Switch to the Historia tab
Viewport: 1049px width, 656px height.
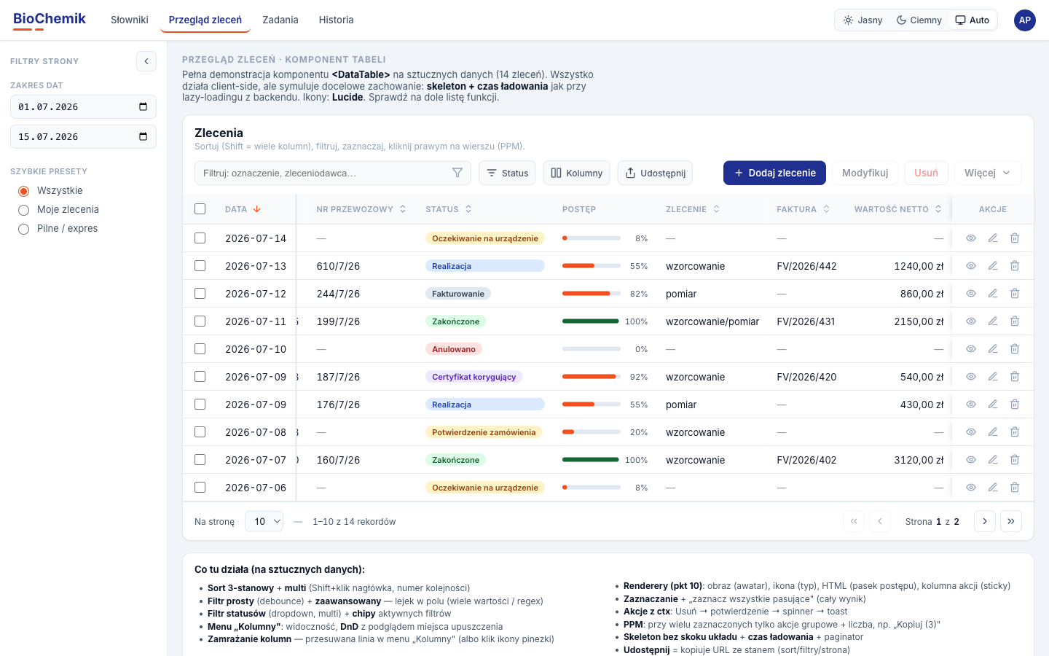pyautogui.click(x=336, y=20)
